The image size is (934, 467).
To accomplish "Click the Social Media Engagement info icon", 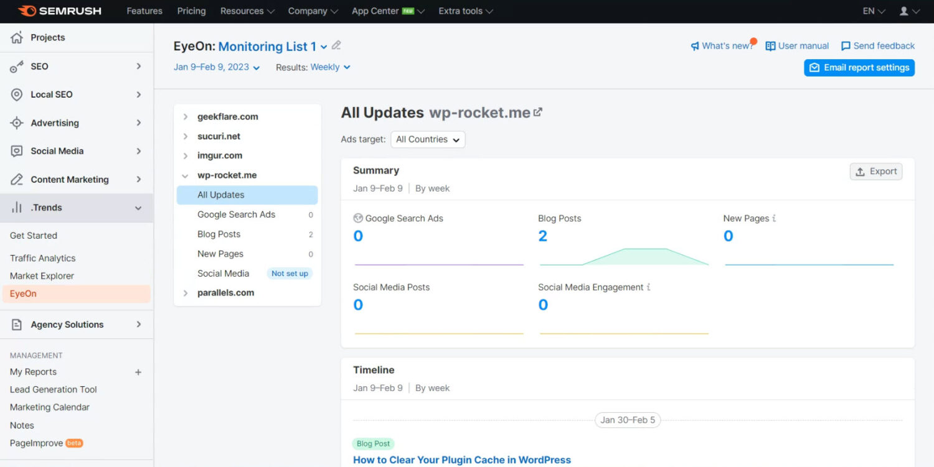I will pyautogui.click(x=648, y=287).
